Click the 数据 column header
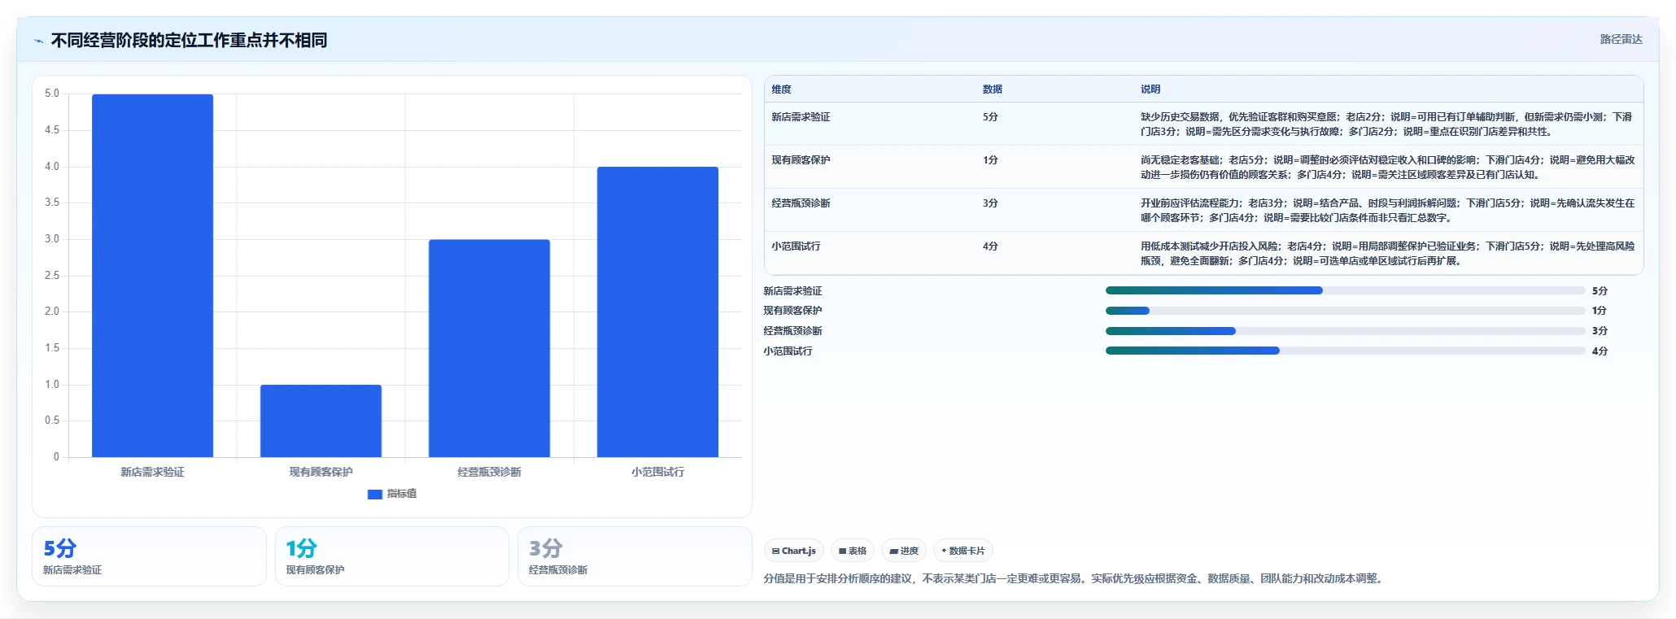Screen dimensions: 1676x619 click(992, 89)
